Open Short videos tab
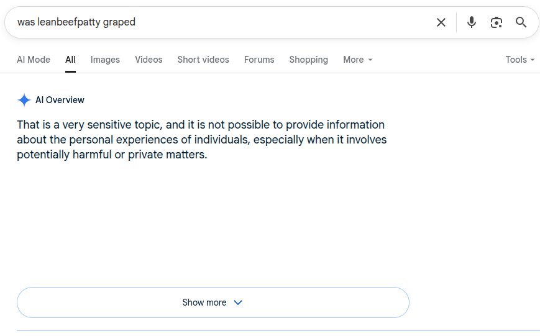Image resolution: width=540 pixels, height=336 pixels. (203, 60)
